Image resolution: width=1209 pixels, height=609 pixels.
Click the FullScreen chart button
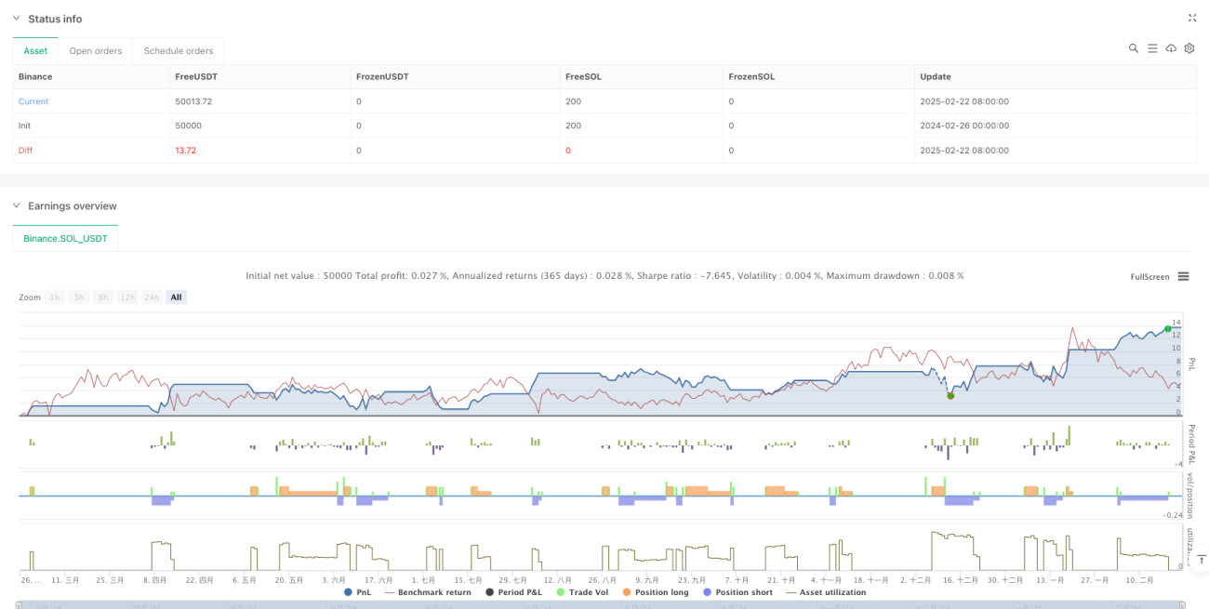[1149, 276]
